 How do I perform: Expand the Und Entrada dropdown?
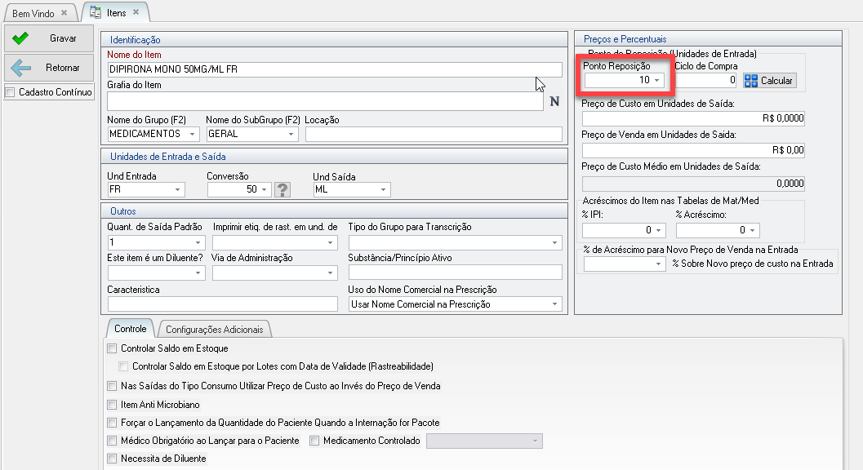point(178,190)
